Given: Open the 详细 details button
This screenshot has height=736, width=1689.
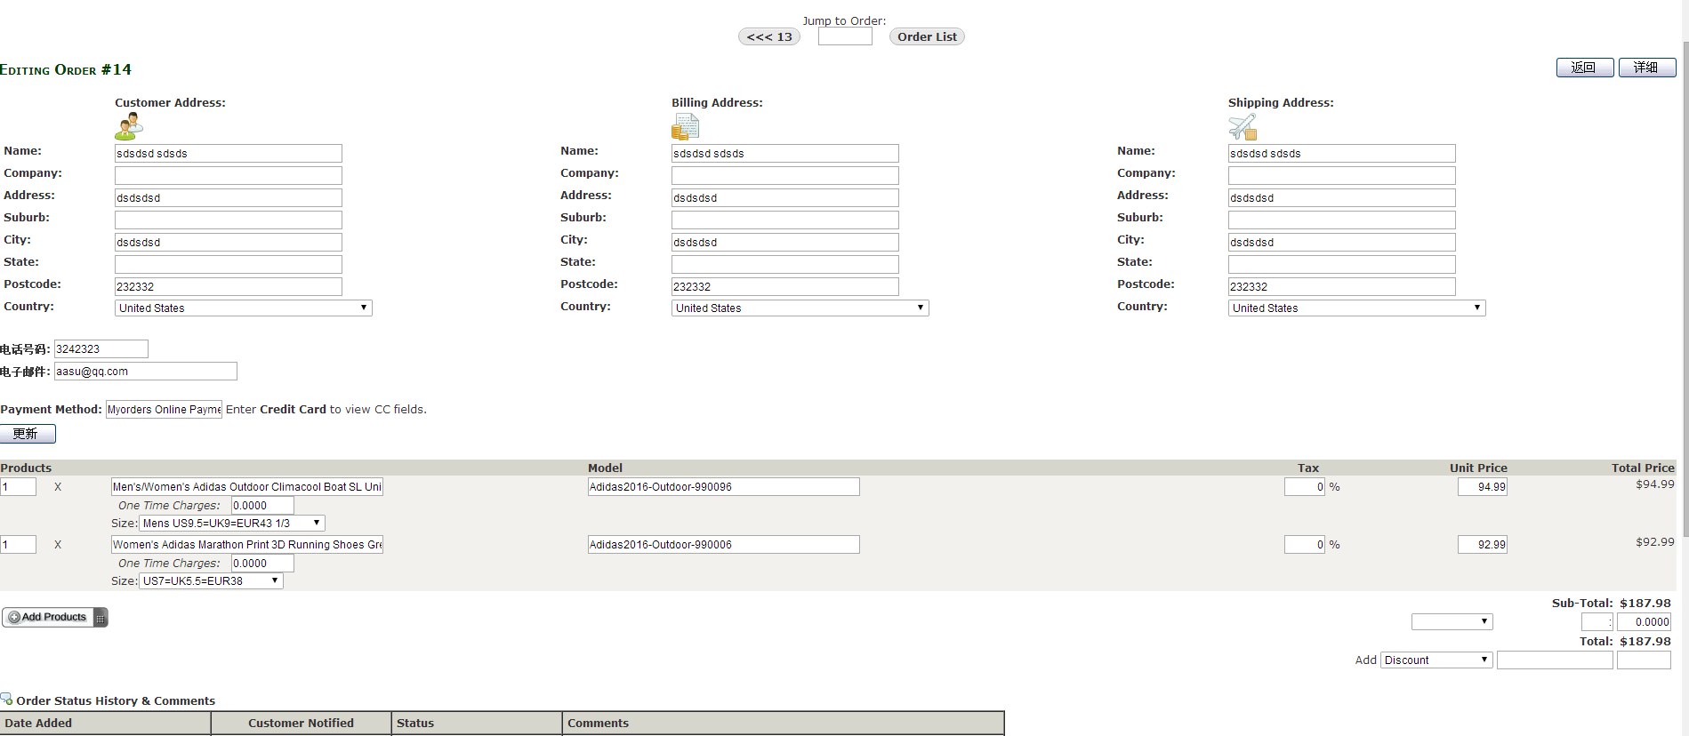Looking at the screenshot, I should click(1646, 68).
